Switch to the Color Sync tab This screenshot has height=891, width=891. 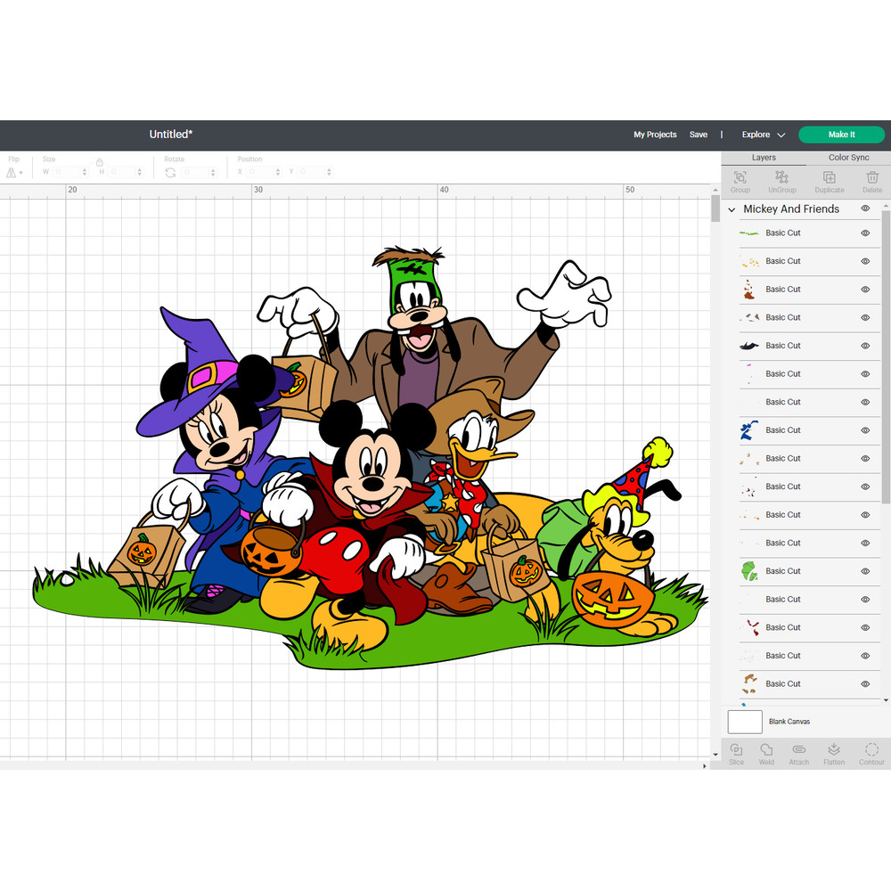[x=847, y=157]
